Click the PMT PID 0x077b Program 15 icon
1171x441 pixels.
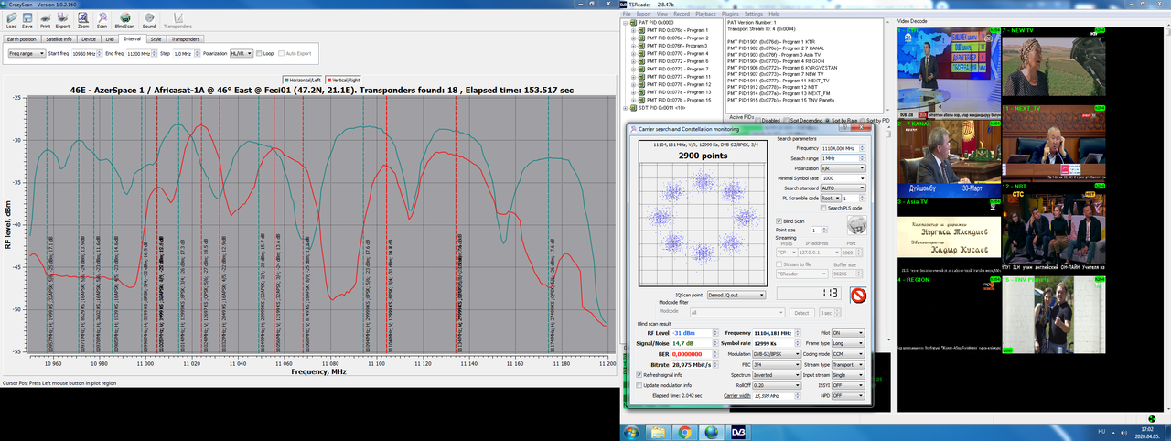[x=641, y=100]
